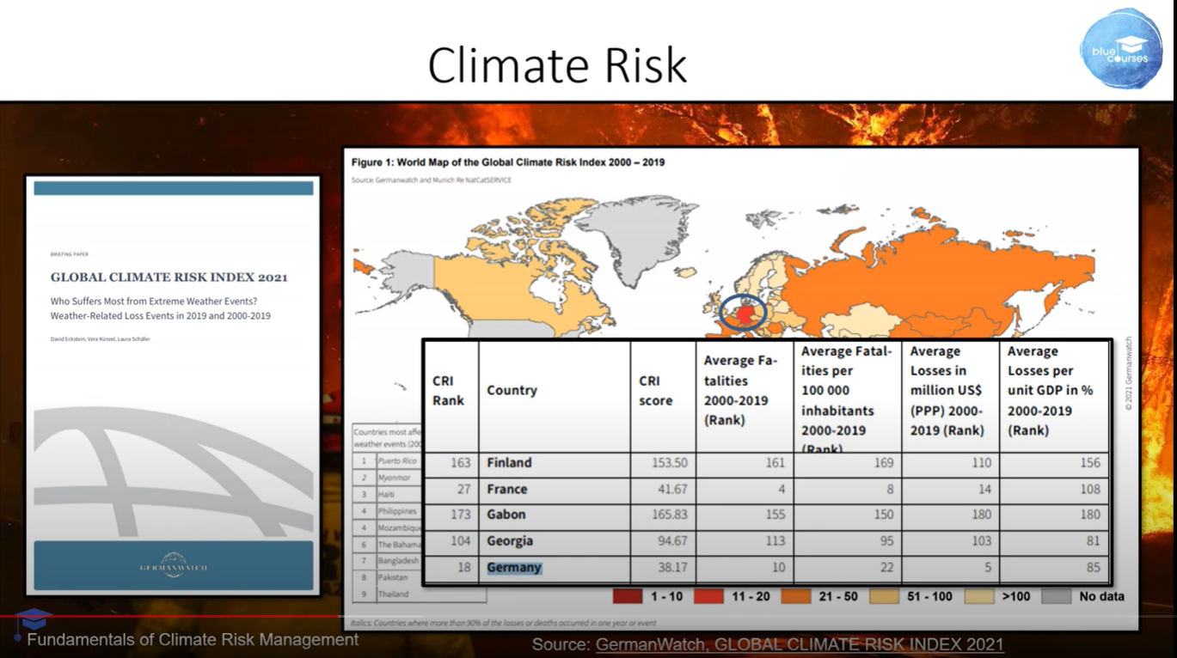Click Thailand in the most affected countries list
Image resolution: width=1177 pixels, height=658 pixels.
pos(393,594)
